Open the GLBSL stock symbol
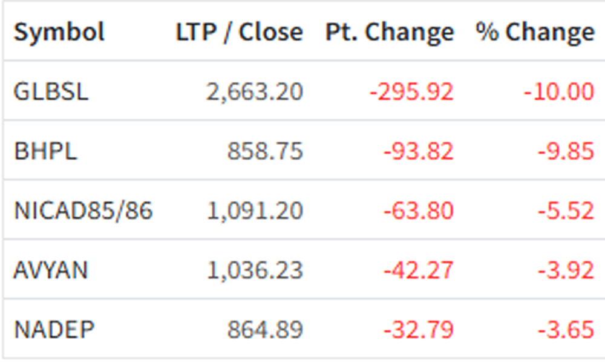This screenshot has width=605, height=363. pyautogui.click(x=51, y=91)
